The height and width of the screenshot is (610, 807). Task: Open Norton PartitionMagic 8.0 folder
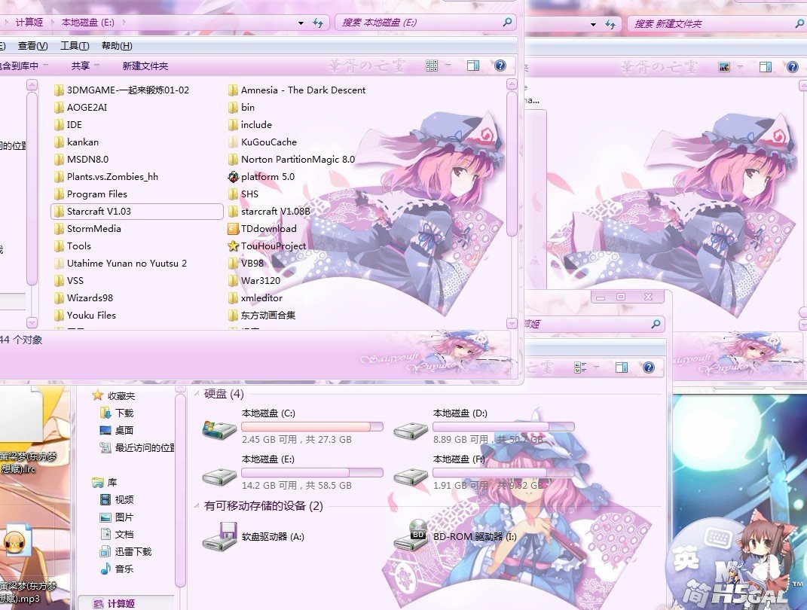click(x=292, y=160)
